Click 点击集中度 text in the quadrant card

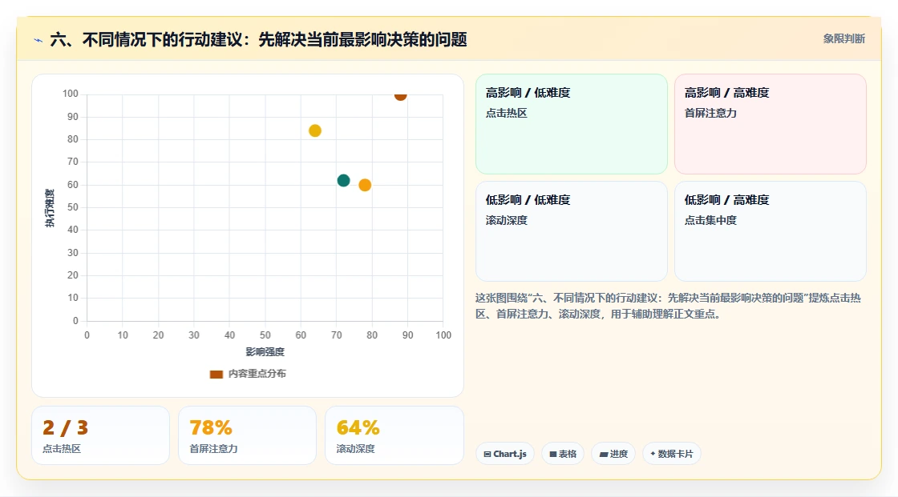click(710, 220)
